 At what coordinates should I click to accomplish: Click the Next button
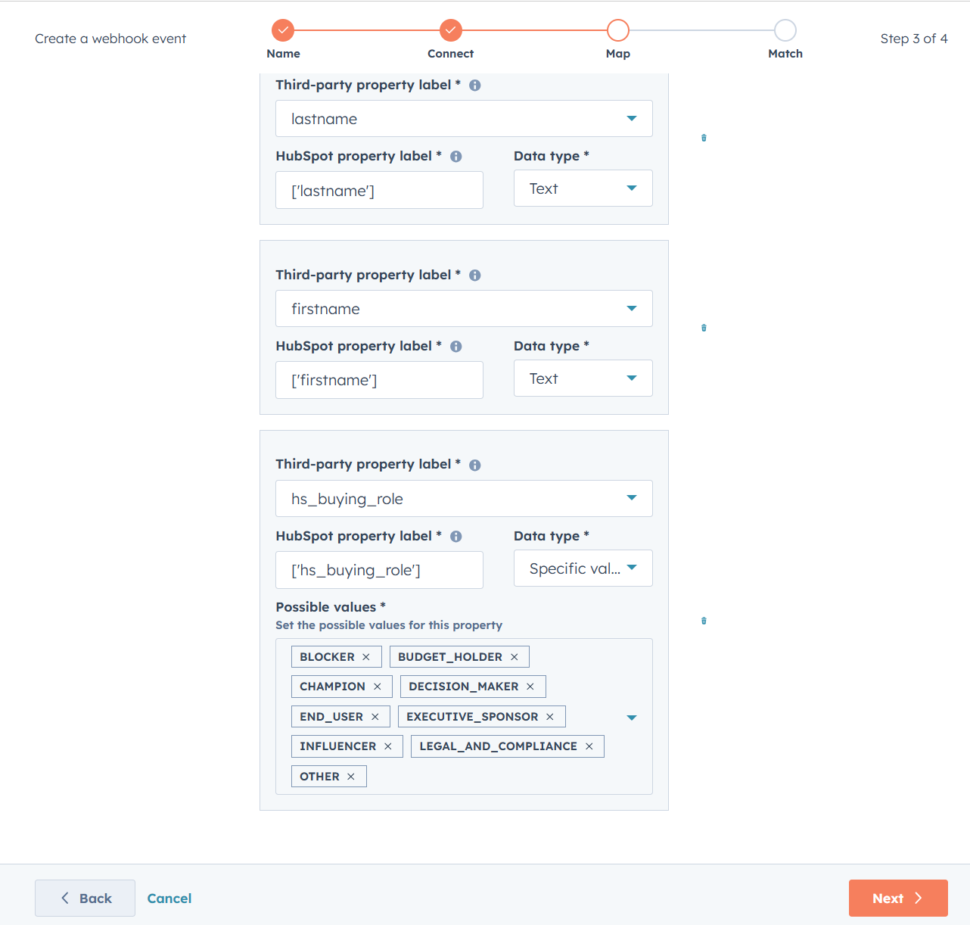tap(898, 898)
